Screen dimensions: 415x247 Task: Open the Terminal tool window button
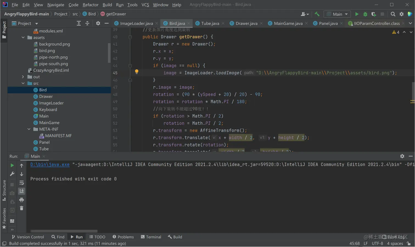tap(151, 237)
